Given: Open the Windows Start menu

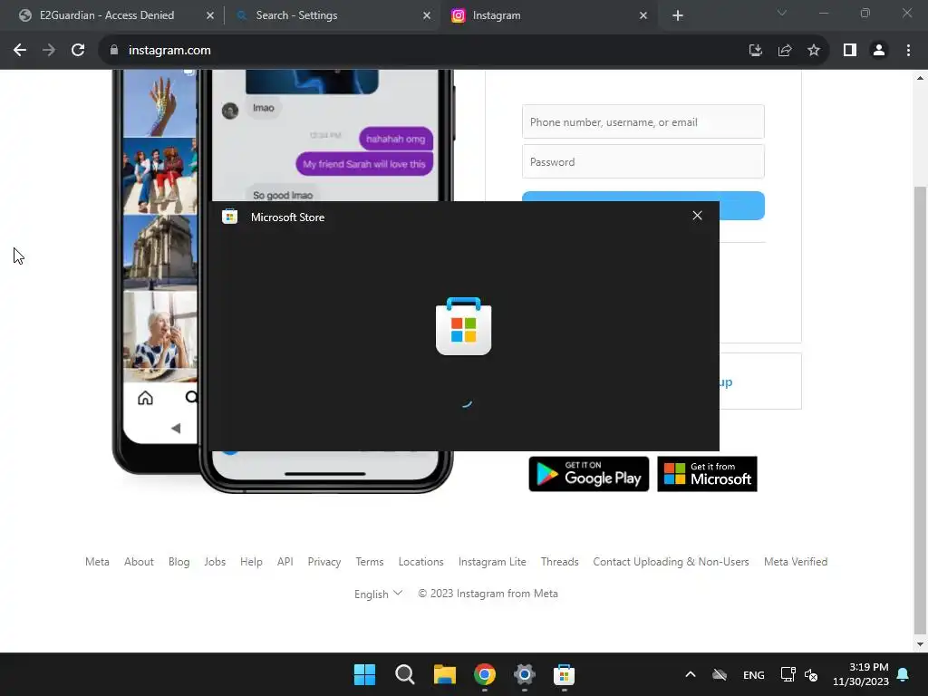Looking at the screenshot, I should [x=364, y=674].
